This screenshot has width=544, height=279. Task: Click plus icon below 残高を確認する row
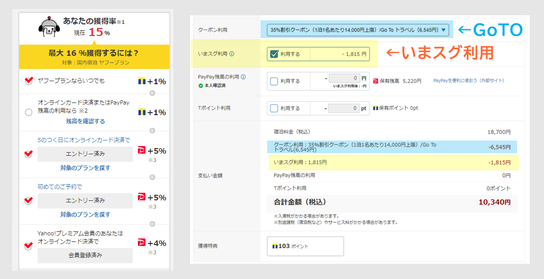pos(152,130)
